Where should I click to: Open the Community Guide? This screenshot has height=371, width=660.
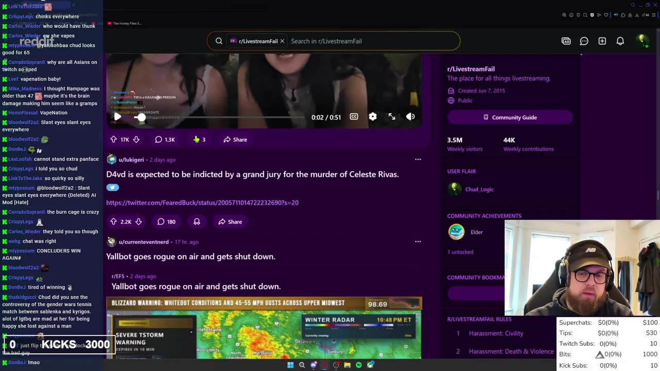510,117
